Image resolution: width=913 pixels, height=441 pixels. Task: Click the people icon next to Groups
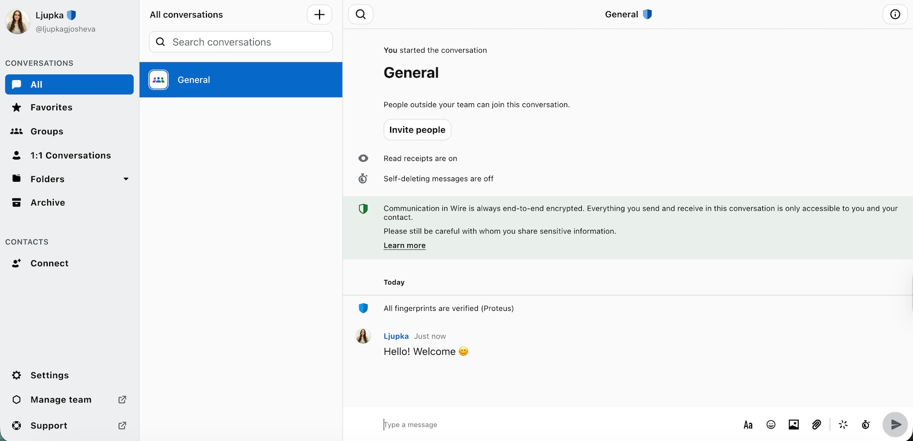17,131
